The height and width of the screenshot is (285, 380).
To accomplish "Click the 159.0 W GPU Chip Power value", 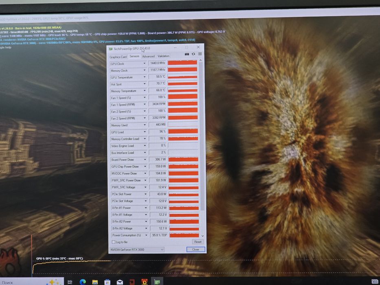I will pos(158,167).
